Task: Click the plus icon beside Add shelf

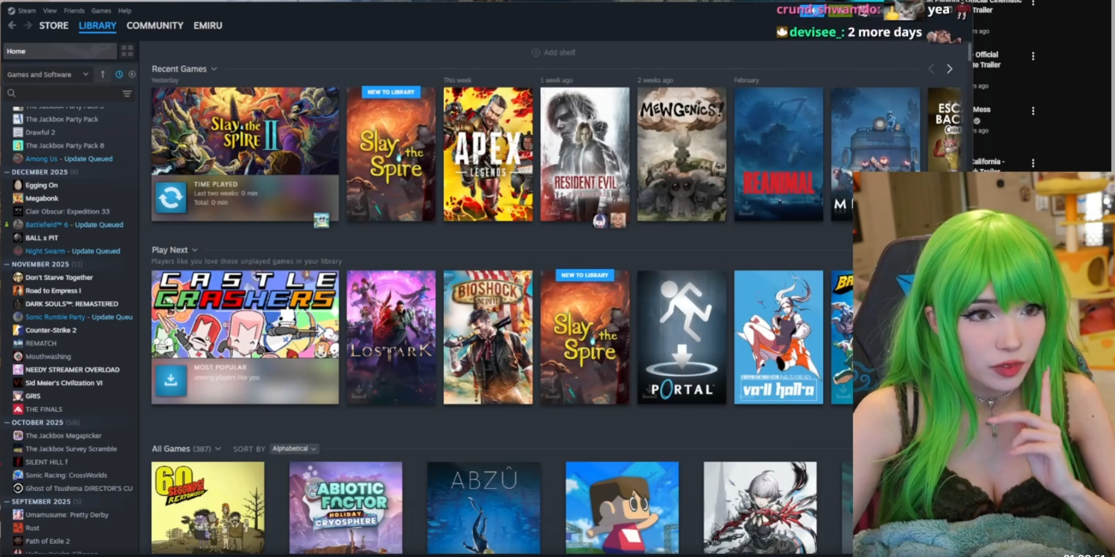Action: 536,52
